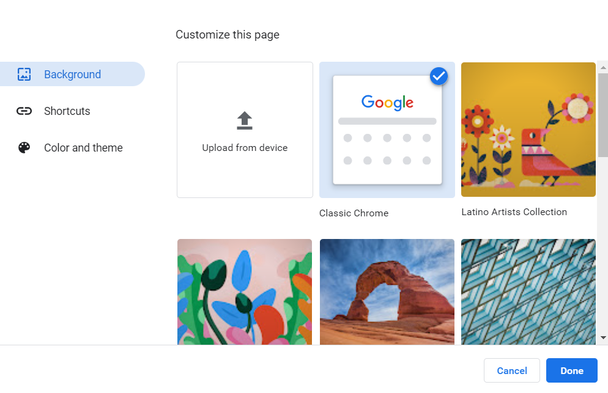The image size is (608, 393).
Task: Click the upload arrow icon
Action: coord(245,120)
